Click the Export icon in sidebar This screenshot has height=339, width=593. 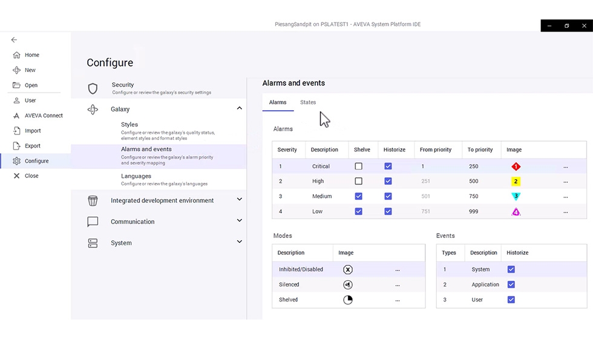[17, 146]
